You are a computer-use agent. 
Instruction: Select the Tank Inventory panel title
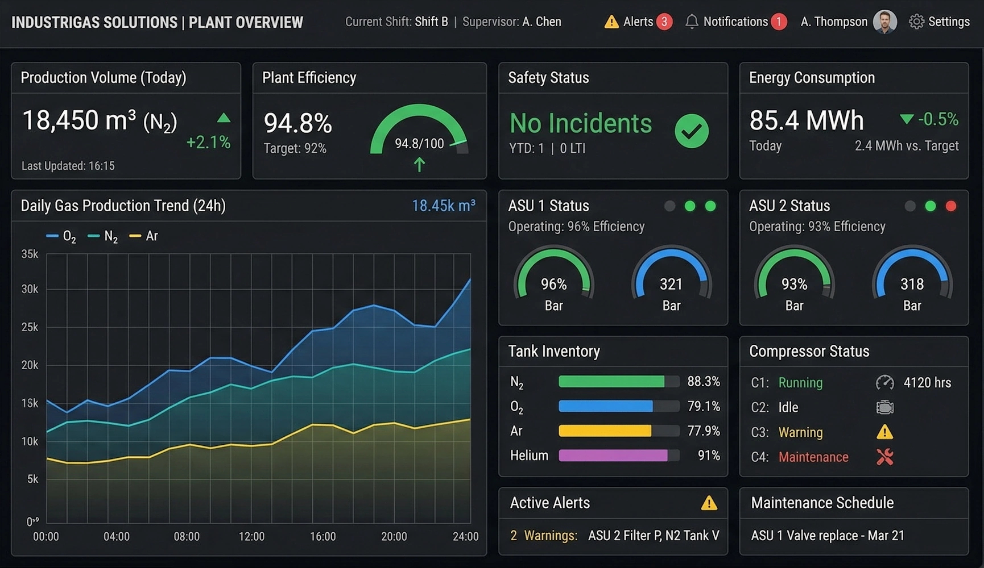coord(553,351)
